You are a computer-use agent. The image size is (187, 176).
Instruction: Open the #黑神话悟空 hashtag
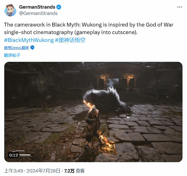pyautogui.click(x=70, y=40)
